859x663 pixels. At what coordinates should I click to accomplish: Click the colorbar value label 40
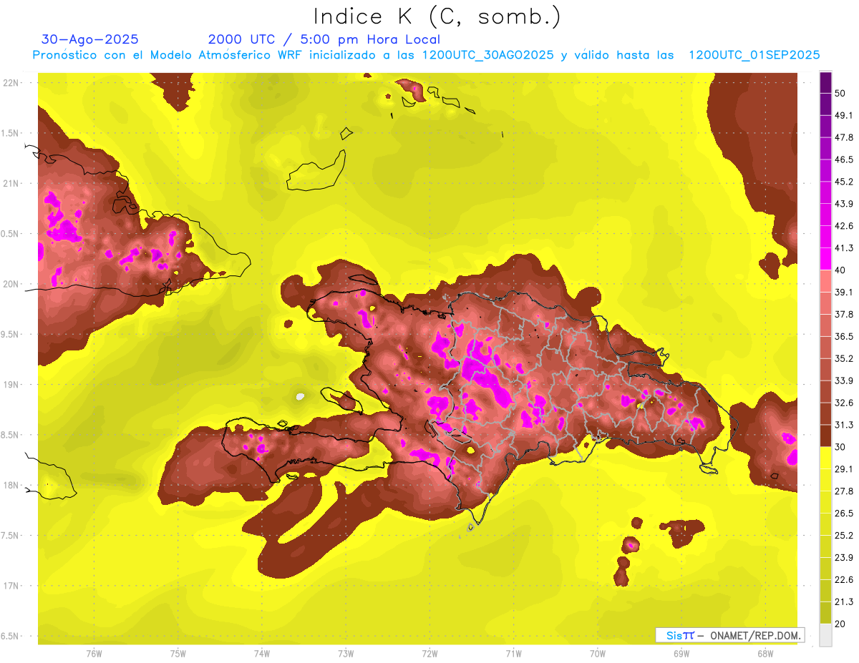click(840, 270)
